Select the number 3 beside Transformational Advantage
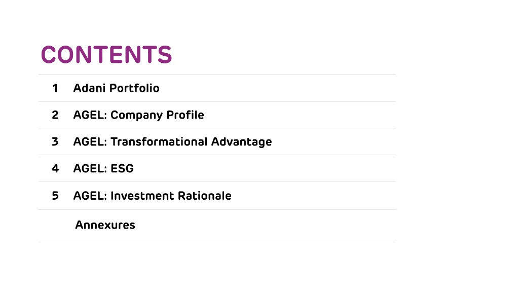Viewport: 519px width, 292px height. coord(55,142)
